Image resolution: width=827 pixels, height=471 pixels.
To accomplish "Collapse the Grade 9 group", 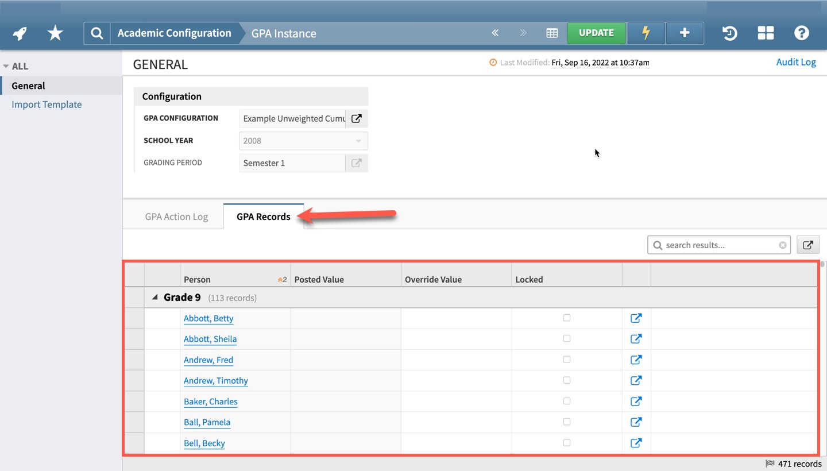I will coord(154,298).
